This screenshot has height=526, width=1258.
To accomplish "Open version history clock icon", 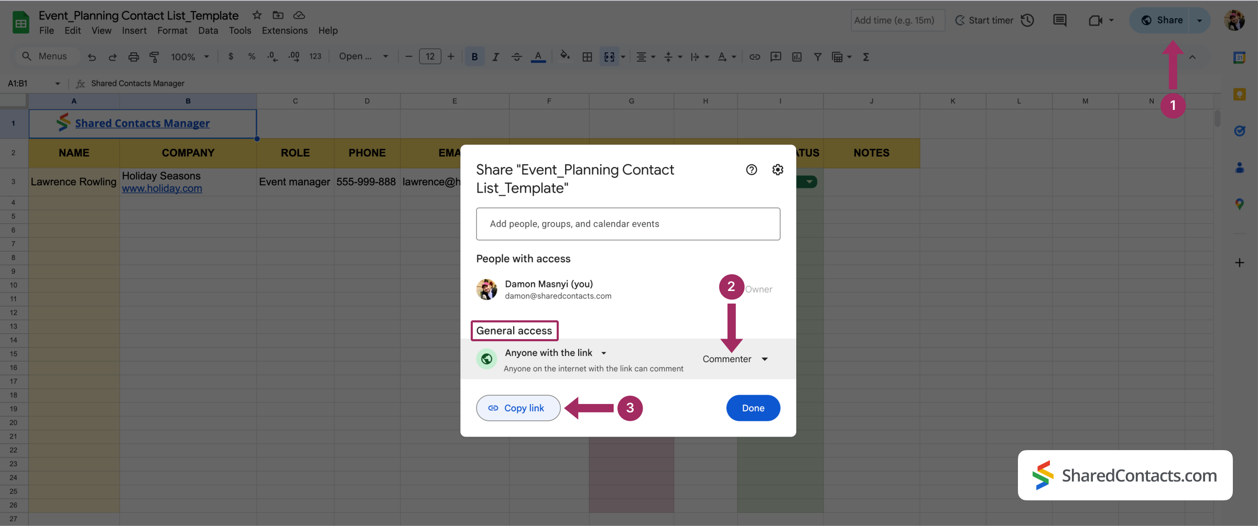I will [1027, 20].
